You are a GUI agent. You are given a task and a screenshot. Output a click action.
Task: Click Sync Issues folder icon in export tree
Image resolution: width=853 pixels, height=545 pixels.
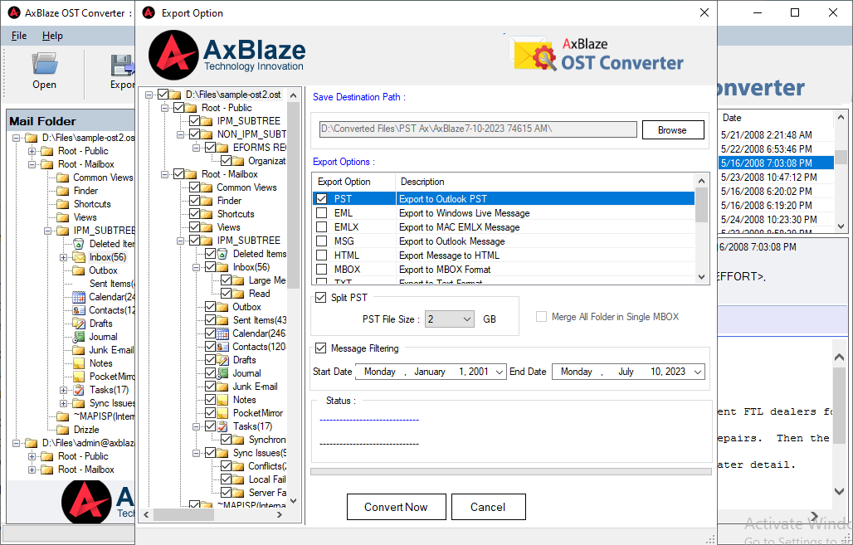222,453
